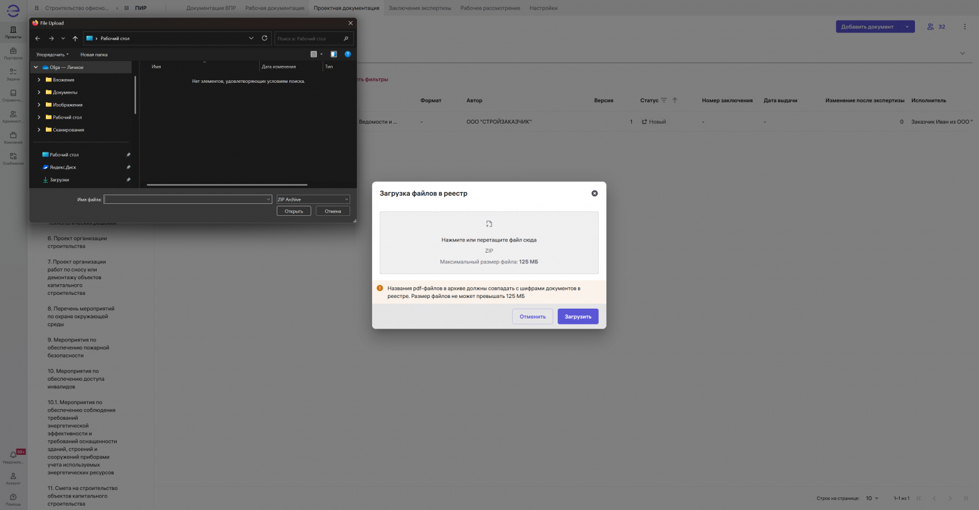Unpin Рабочий стол from quick access
Image resolution: width=979 pixels, height=510 pixels.
pyautogui.click(x=129, y=155)
